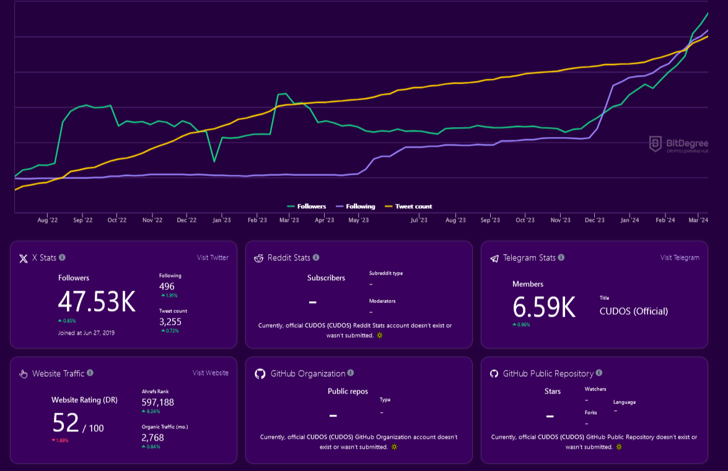
Task: Click the GitHub Public Repository heading
Action: [548, 374]
